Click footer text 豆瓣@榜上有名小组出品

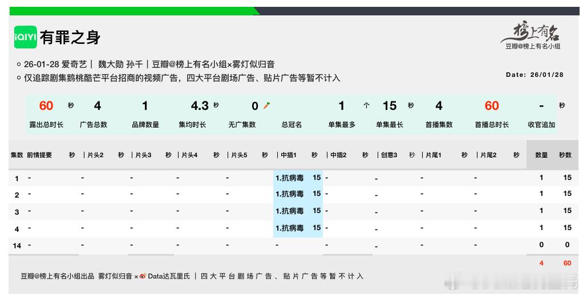click(57, 276)
